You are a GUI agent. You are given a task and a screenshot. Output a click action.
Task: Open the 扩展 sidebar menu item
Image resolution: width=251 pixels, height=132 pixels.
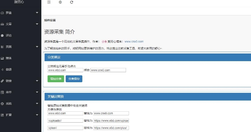[x=20, y=115]
